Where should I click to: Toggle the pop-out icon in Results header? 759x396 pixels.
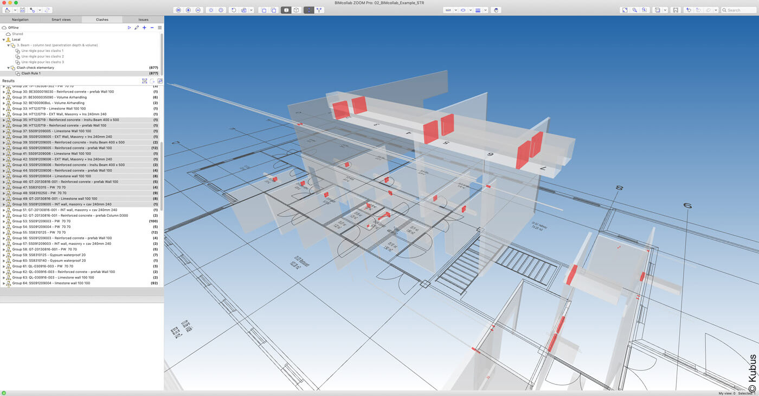[x=160, y=81]
